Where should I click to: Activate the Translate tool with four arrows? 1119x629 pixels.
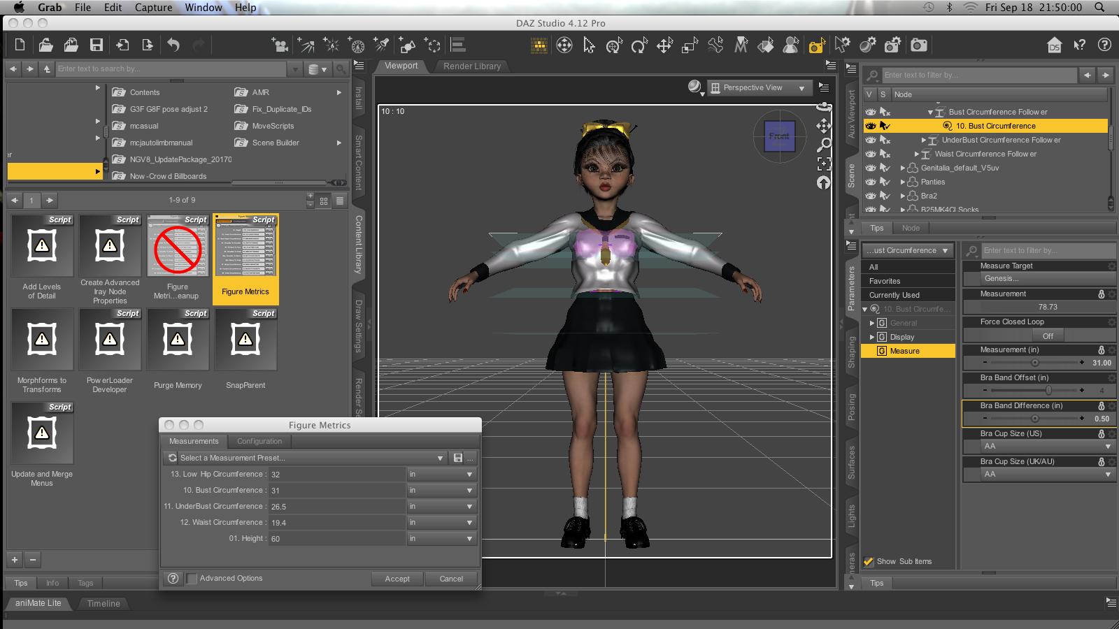point(664,46)
